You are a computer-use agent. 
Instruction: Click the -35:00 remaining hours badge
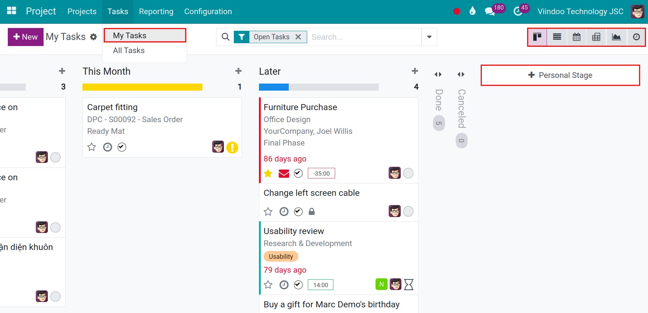(x=321, y=173)
